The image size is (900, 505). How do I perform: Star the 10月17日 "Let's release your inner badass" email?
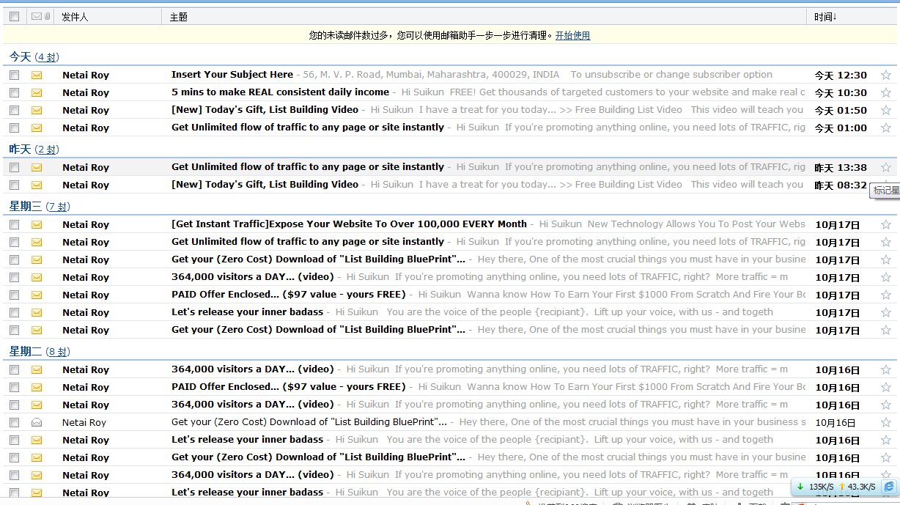tap(885, 312)
